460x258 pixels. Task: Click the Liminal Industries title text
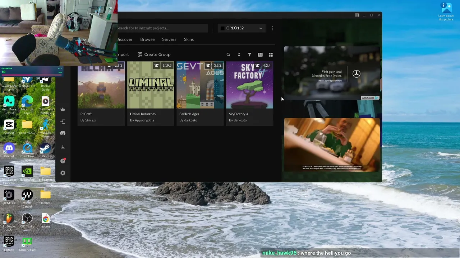[x=143, y=114]
